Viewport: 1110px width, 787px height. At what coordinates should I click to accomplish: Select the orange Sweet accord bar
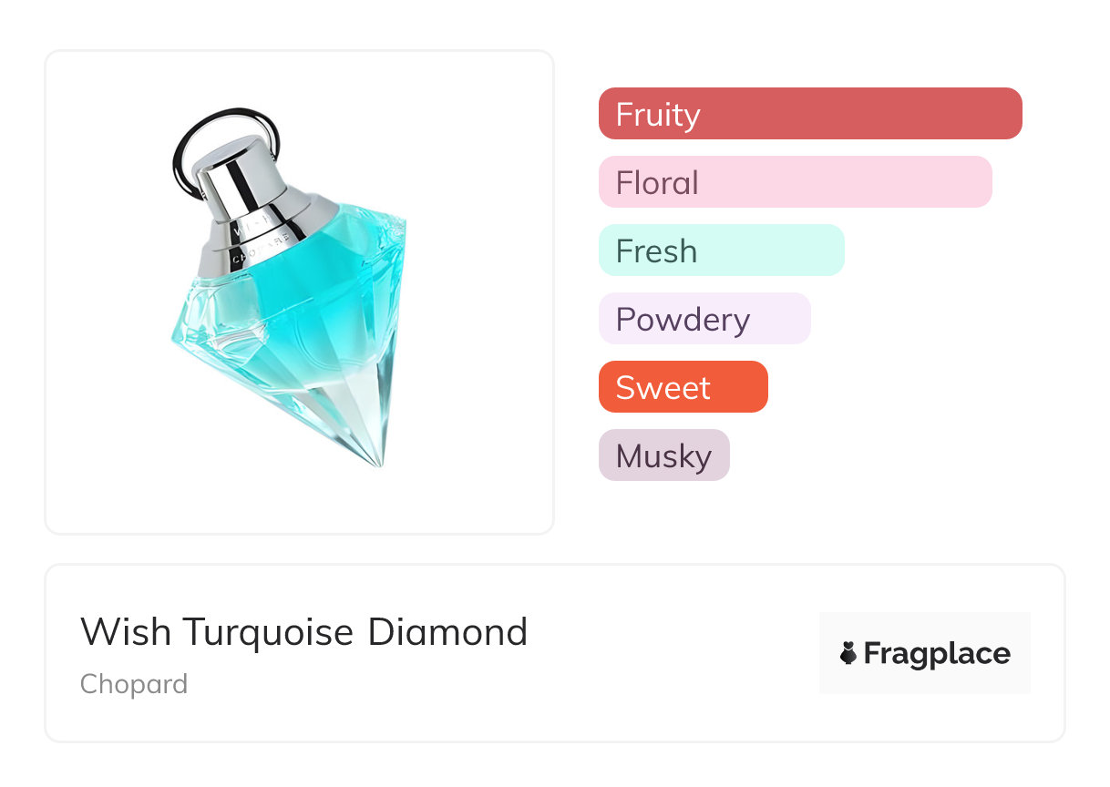683,387
